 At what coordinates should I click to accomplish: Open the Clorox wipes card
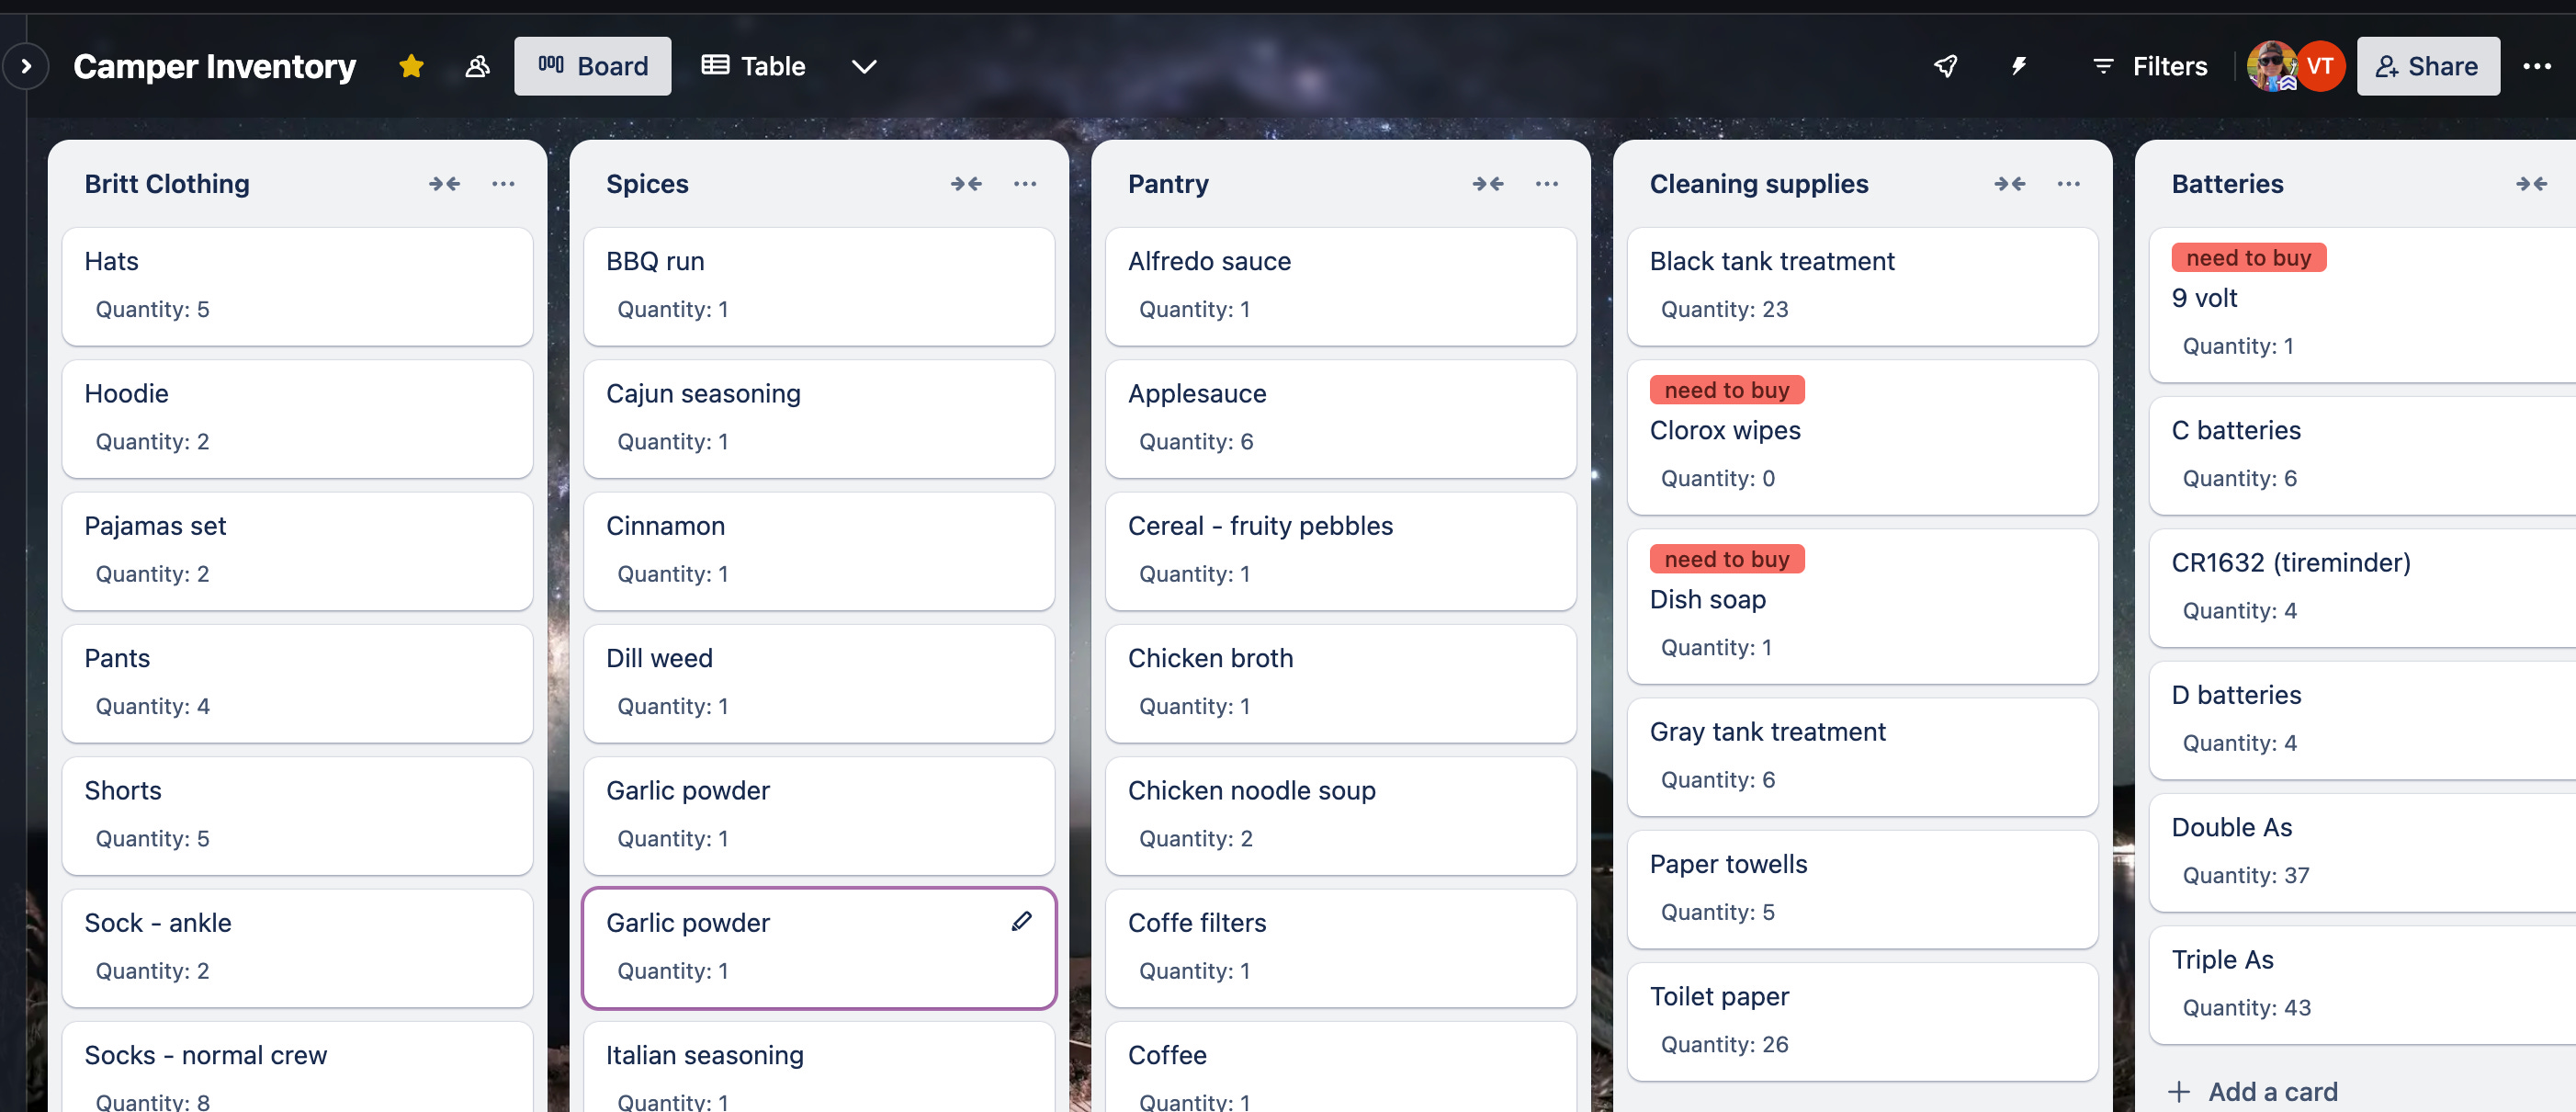[1725, 430]
